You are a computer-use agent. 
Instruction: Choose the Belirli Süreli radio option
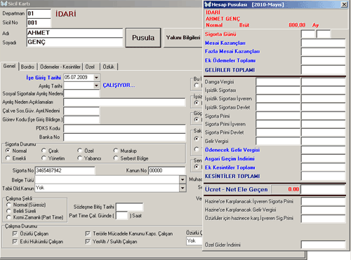coord(9,211)
